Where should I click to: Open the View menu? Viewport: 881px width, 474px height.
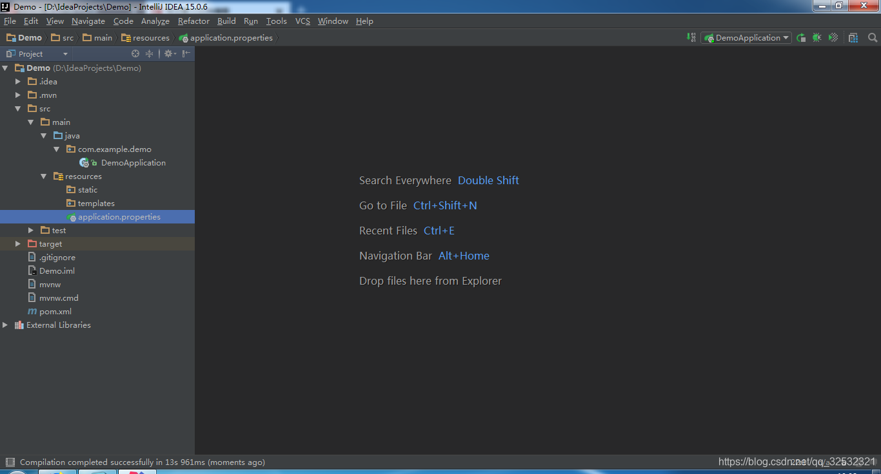click(x=55, y=21)
